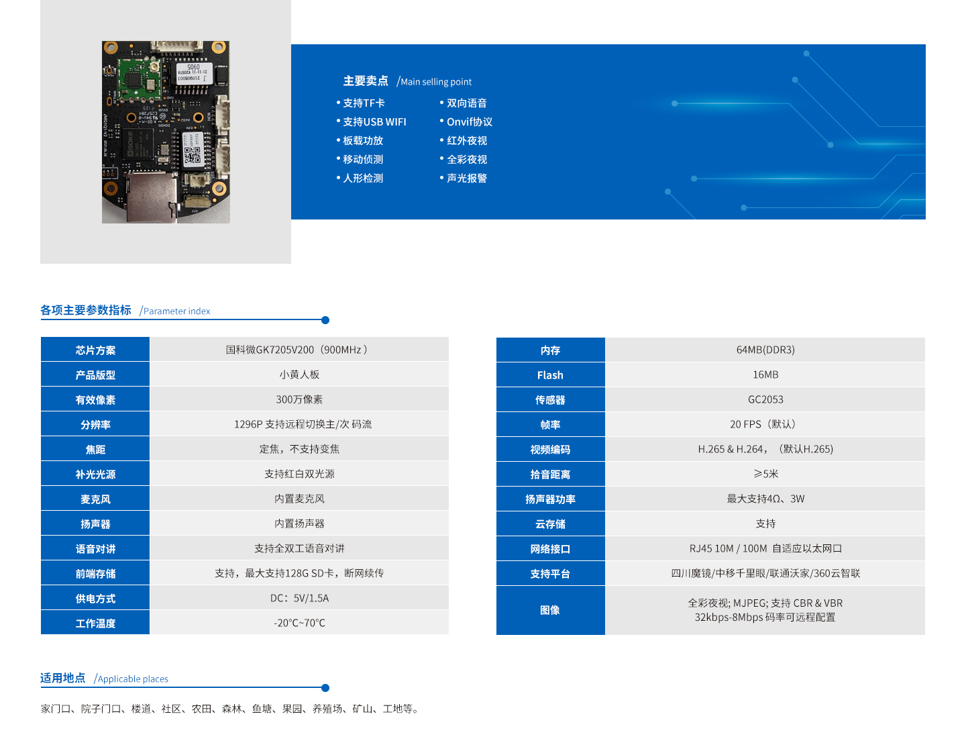Select the 芯片方案 row header
The image size is (966, 747).
point(95,350)
